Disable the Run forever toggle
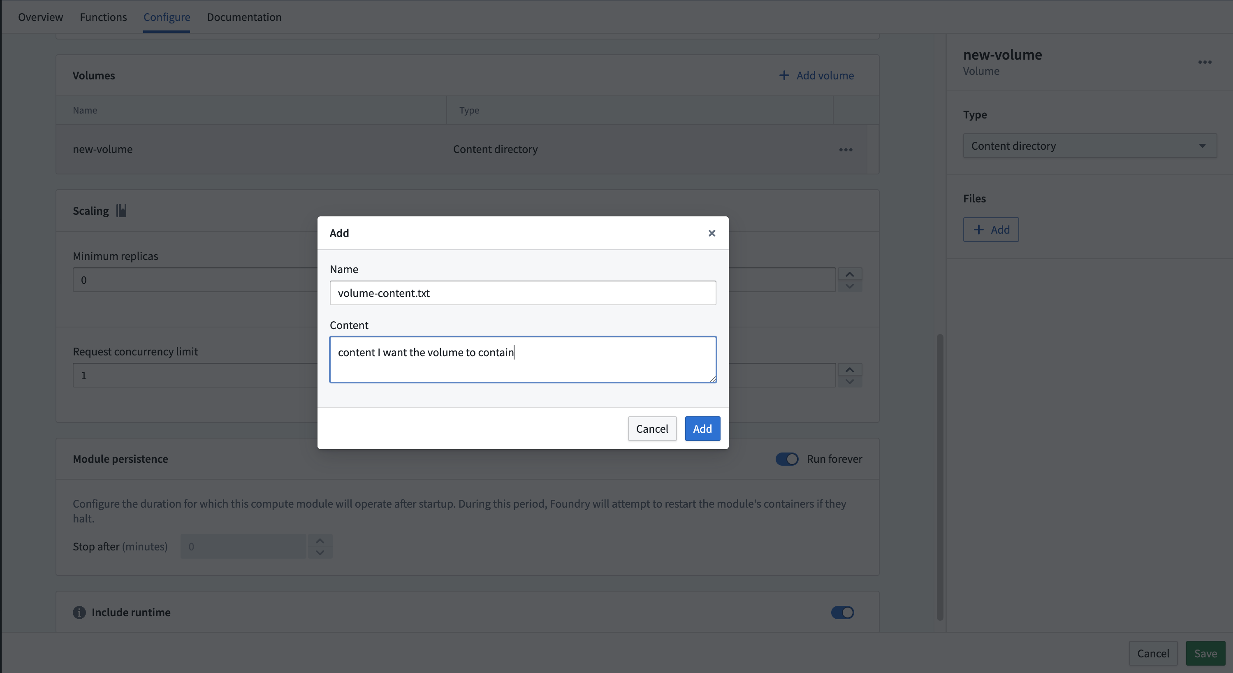 [786, 459]
